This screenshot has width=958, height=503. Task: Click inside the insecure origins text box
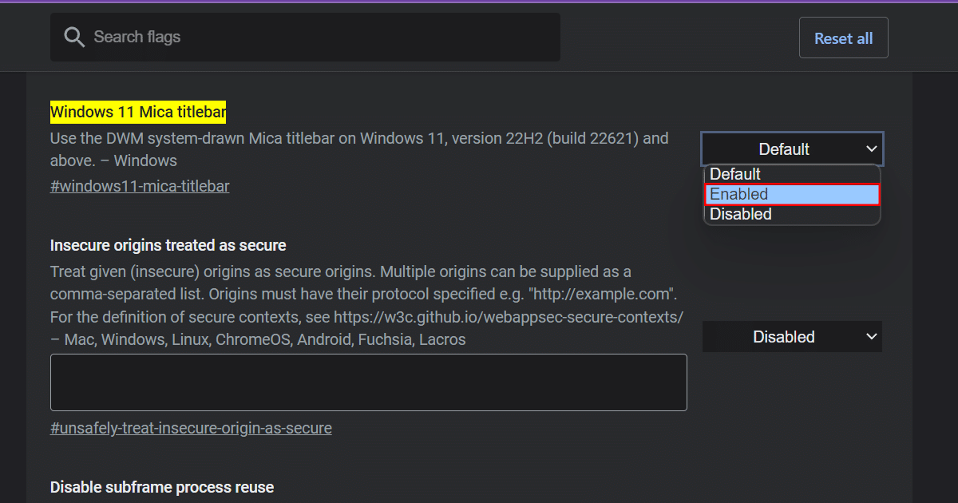pyautogui.click(x=368, y=382)
